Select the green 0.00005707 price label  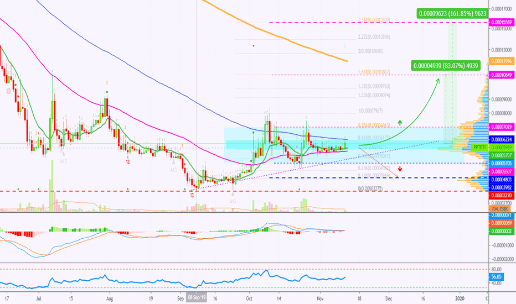coord(502,155)
